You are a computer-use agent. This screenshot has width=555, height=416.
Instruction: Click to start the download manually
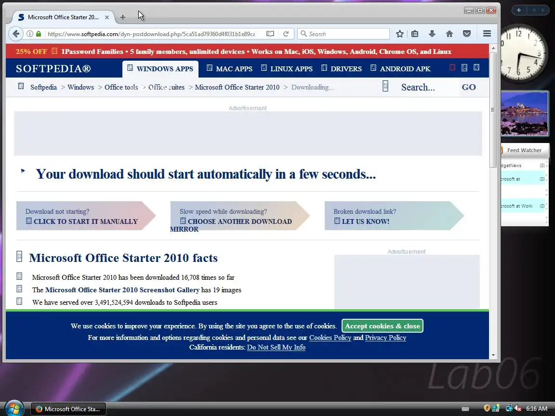[x=85, y=216]
